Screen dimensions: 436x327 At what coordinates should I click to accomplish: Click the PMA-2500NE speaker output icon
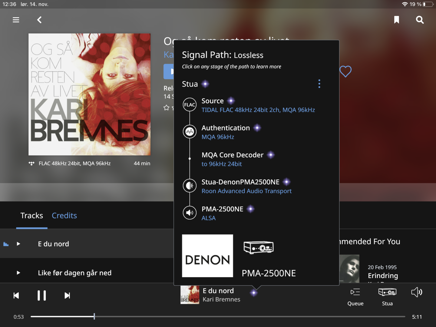click(x=190, y=213)
